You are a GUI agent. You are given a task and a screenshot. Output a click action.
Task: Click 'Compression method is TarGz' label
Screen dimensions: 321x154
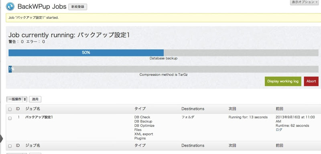163,75
